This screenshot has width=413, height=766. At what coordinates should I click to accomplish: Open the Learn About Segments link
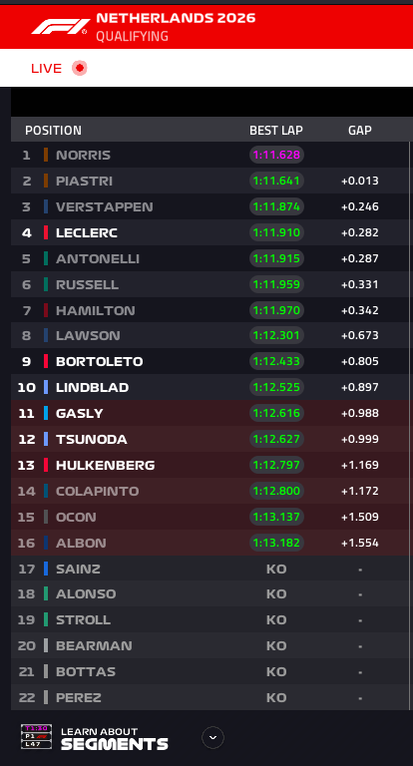(115, 739)
